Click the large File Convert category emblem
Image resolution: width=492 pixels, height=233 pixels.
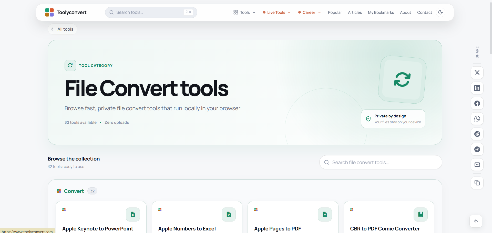click(x=402, y=80)
